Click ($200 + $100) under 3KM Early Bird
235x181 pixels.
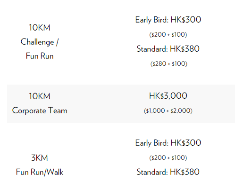[168, 157]
